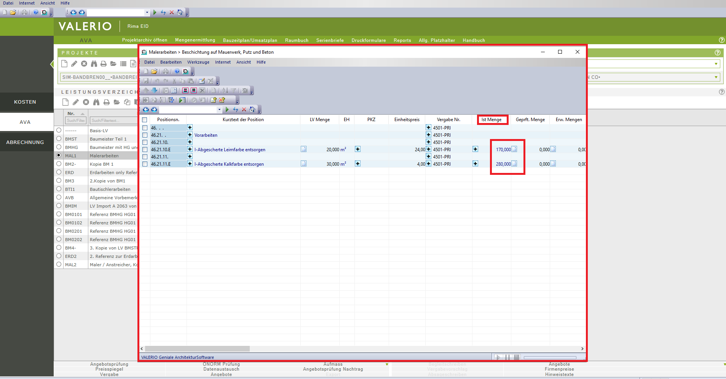Click the blue down-arrow icon in the toolbar
This screenshot has width=726, height=379.
point(154,90)
